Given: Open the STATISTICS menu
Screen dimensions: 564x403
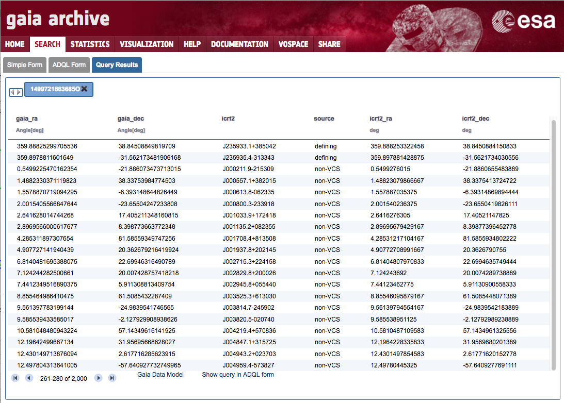Looking at the screenshot, I should point(90,44).
